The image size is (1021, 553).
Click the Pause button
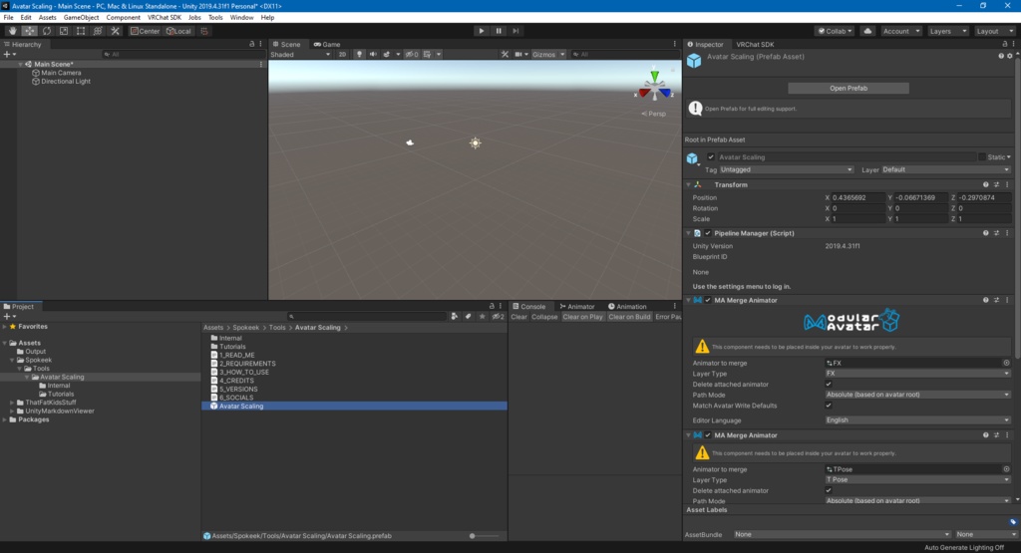(499, 31)
